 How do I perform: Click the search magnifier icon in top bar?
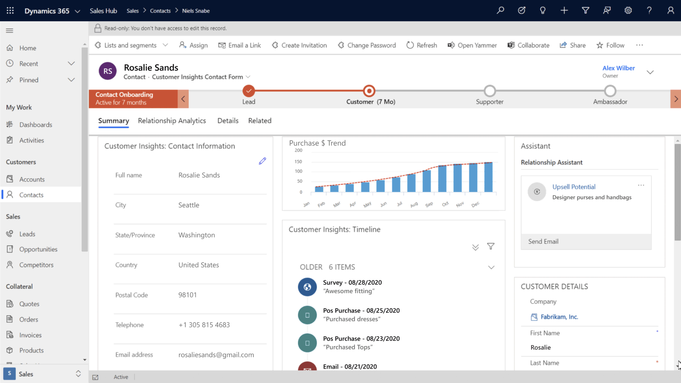tap(501, 10)
